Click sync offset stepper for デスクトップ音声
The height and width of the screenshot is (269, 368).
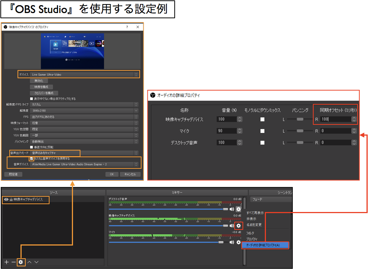coord(354,142)
